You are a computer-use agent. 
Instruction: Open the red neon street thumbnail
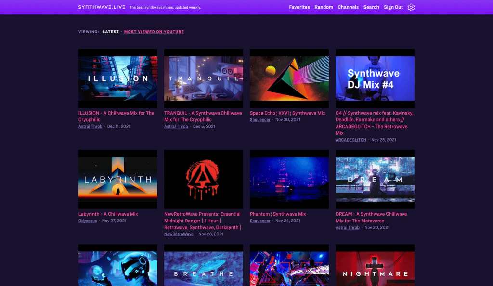click(x=289, y=265)
